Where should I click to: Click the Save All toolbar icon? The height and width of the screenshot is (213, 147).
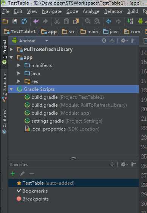(15, 21)
